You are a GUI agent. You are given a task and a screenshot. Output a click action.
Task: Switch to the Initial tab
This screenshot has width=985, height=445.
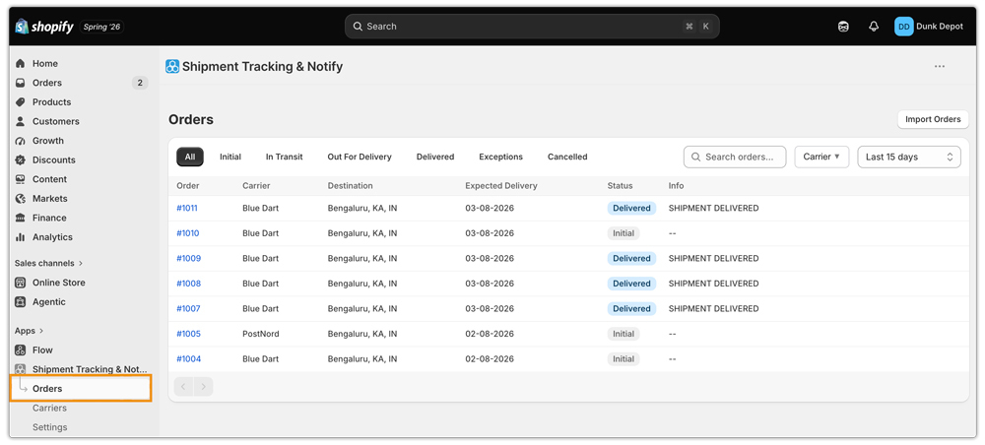click(x=230, y=157)
